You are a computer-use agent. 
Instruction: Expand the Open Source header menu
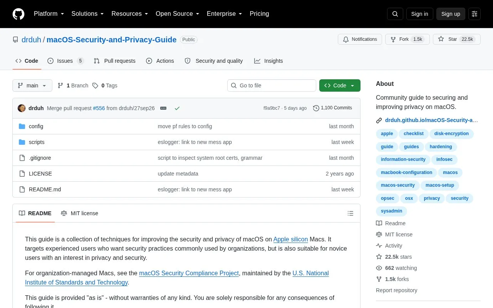pyautogui.click(x=178, y=14)
